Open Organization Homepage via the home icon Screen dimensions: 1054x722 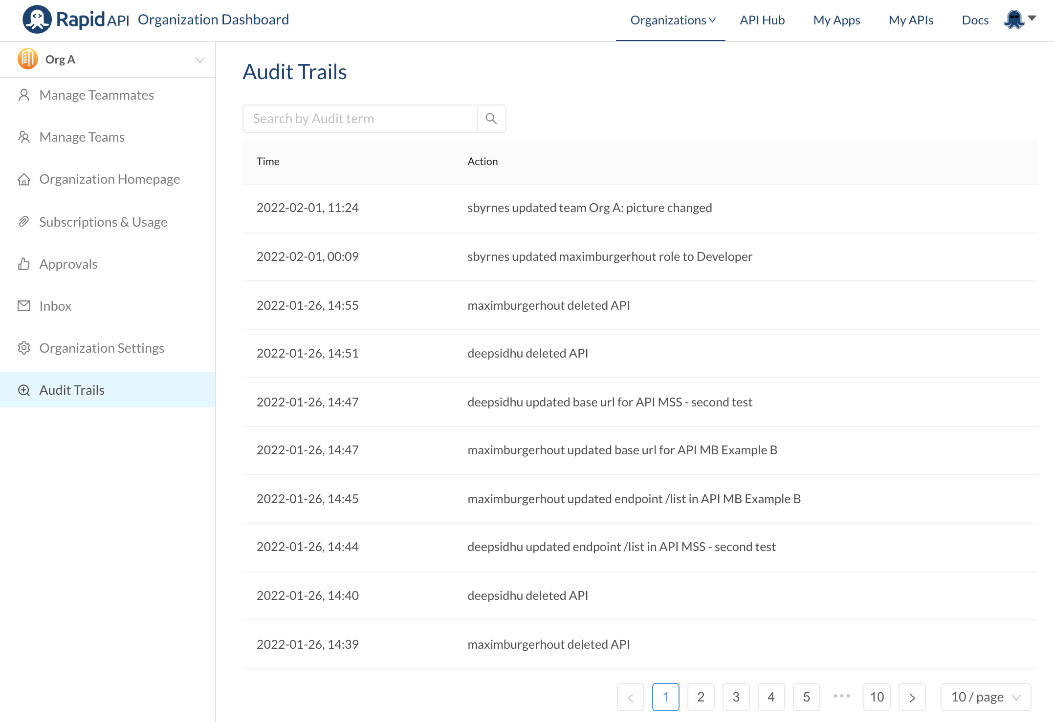point(24,179)
